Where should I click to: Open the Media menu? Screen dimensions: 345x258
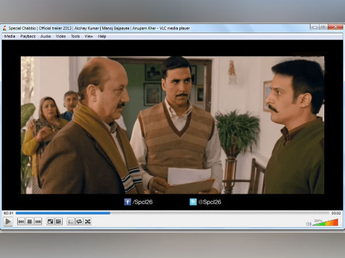[10, 36]
